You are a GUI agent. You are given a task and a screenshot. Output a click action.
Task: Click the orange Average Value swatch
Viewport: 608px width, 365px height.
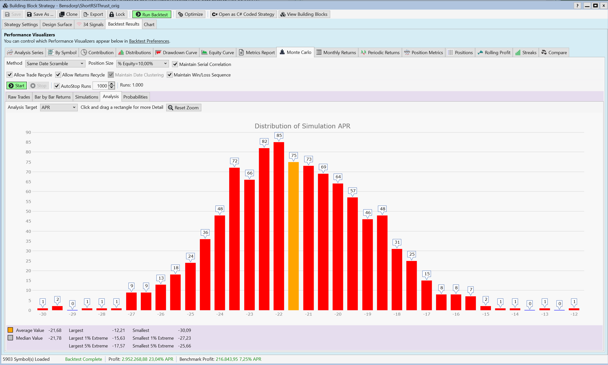[x=10, y=330]
